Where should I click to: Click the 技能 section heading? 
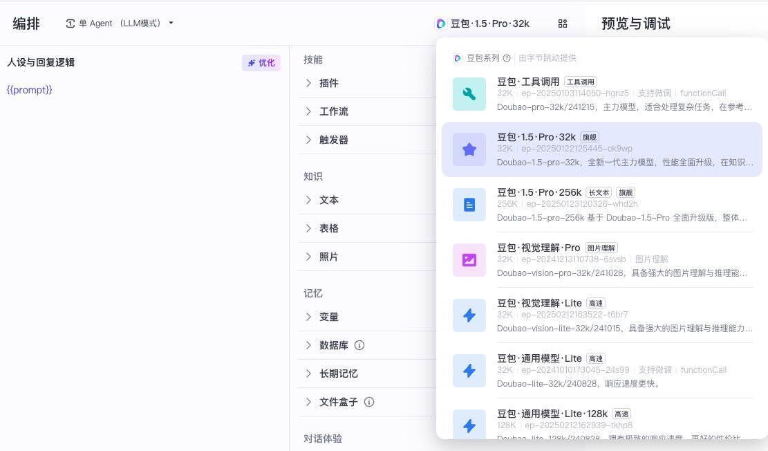coord(313,59)
